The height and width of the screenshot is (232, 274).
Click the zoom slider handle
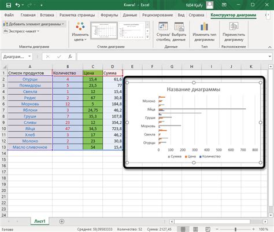tap(235, 229)
